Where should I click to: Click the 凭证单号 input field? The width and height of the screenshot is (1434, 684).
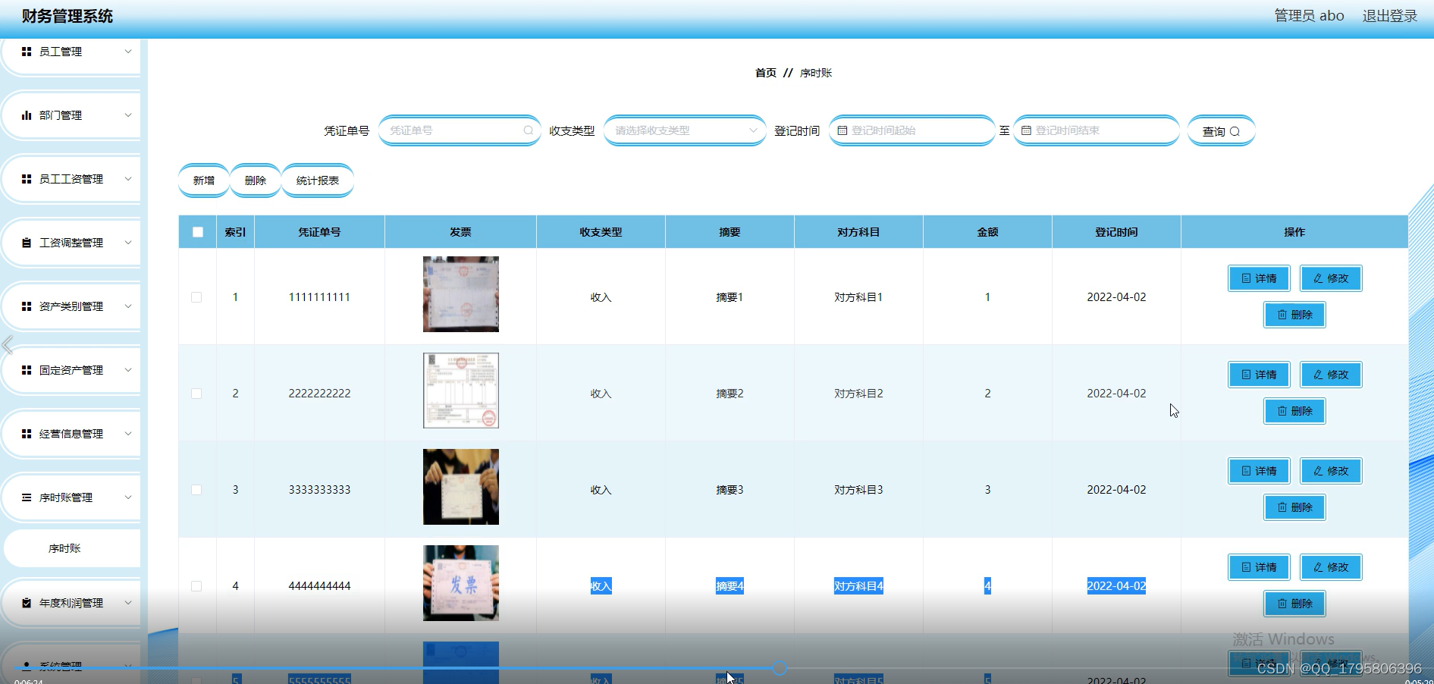[460, 130]
